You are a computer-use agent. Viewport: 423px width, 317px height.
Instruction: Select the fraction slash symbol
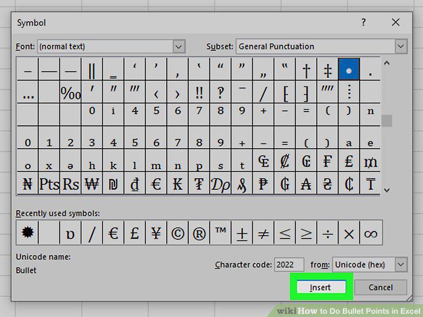263,92
